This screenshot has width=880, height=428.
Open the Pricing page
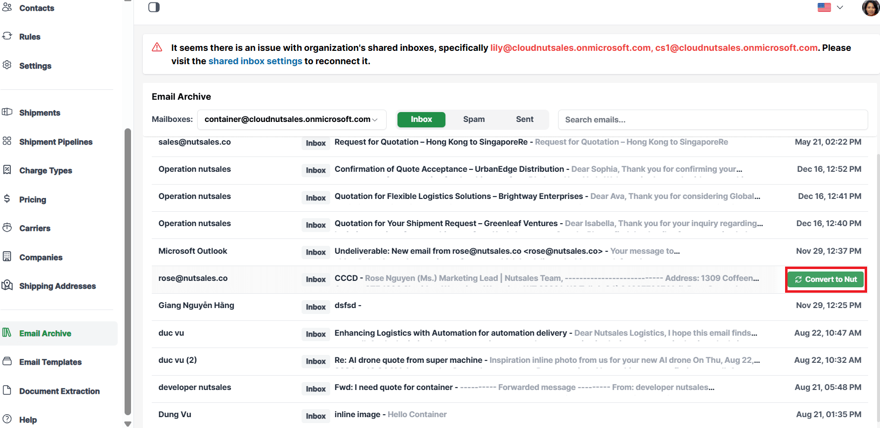33,199
